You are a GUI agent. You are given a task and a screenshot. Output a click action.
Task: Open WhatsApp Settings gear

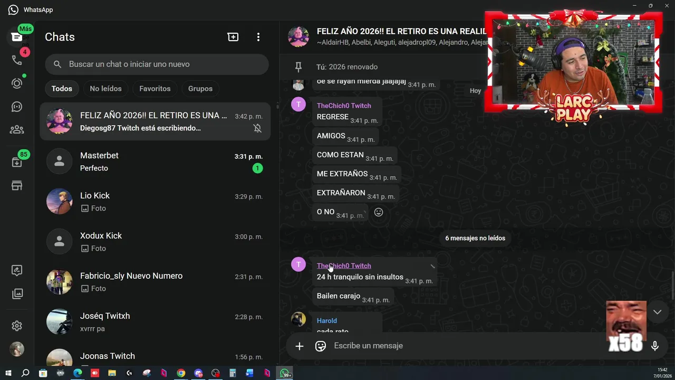tap(17, 326)
